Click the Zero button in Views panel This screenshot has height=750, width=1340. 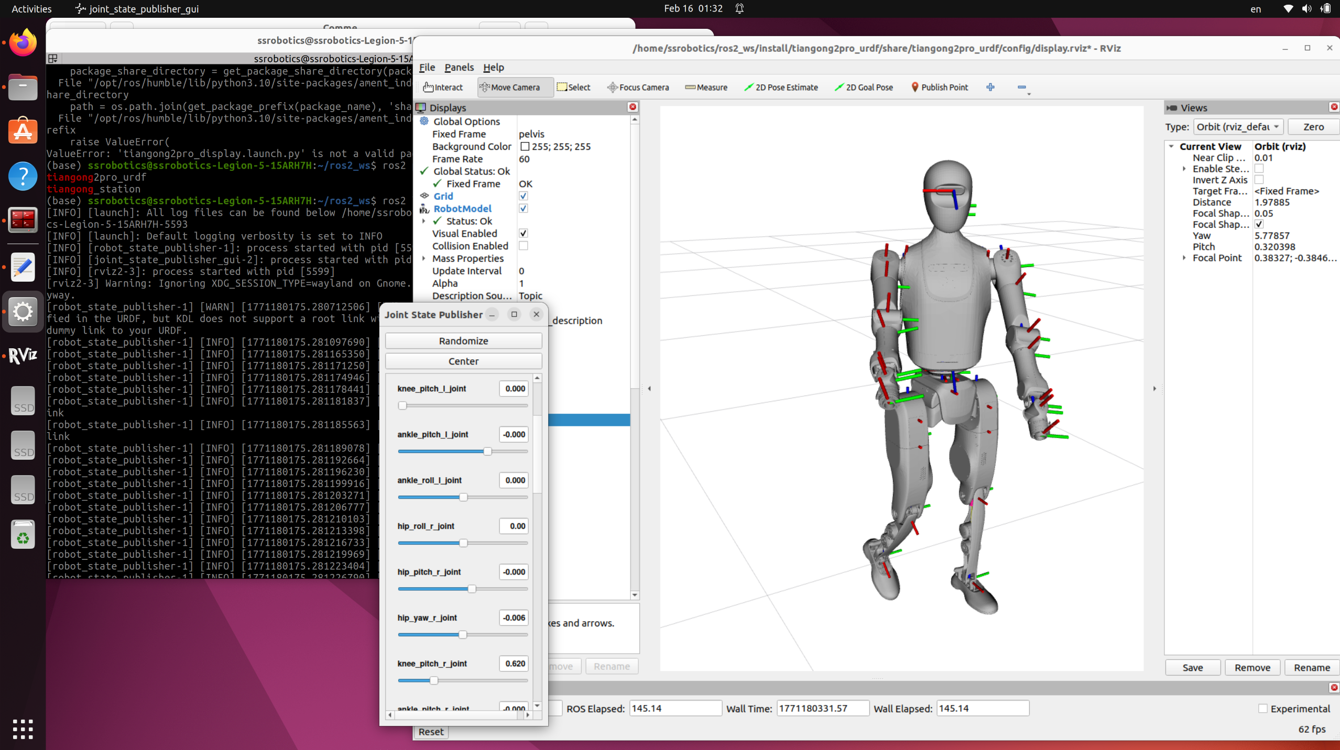click(1313, 127)
